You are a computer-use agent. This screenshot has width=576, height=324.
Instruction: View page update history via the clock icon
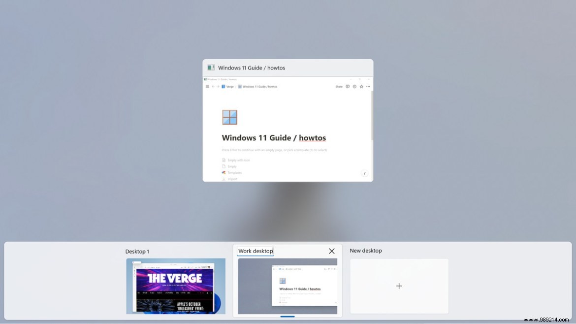pyautogui.click(x=354, y=87)
